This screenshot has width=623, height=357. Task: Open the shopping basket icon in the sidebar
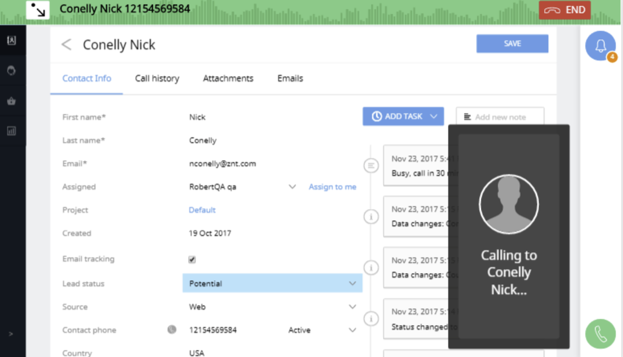click(11, 101)
